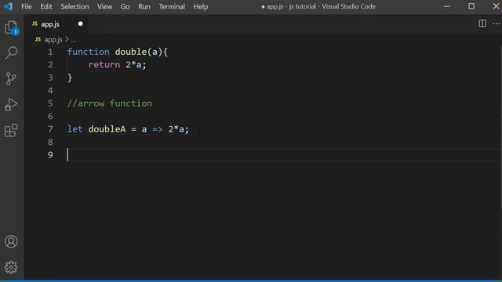The image size is (502, 282).
Task: Open the File menu
Action: tap(26, 7)
